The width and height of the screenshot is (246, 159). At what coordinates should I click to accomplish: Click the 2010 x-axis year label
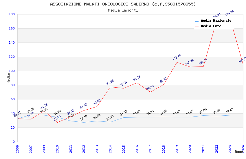[57, 149]
